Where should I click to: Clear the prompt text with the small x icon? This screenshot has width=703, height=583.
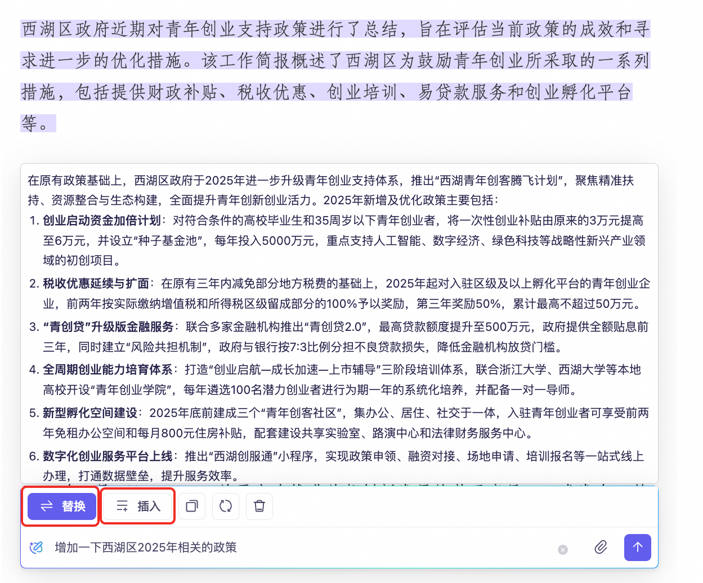[x=562, y=550]
